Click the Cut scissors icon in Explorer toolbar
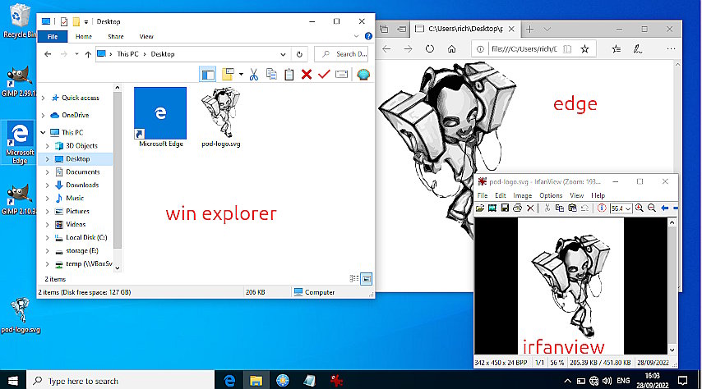The width and height of the screenshot is (702, 389). pos(254,74)
